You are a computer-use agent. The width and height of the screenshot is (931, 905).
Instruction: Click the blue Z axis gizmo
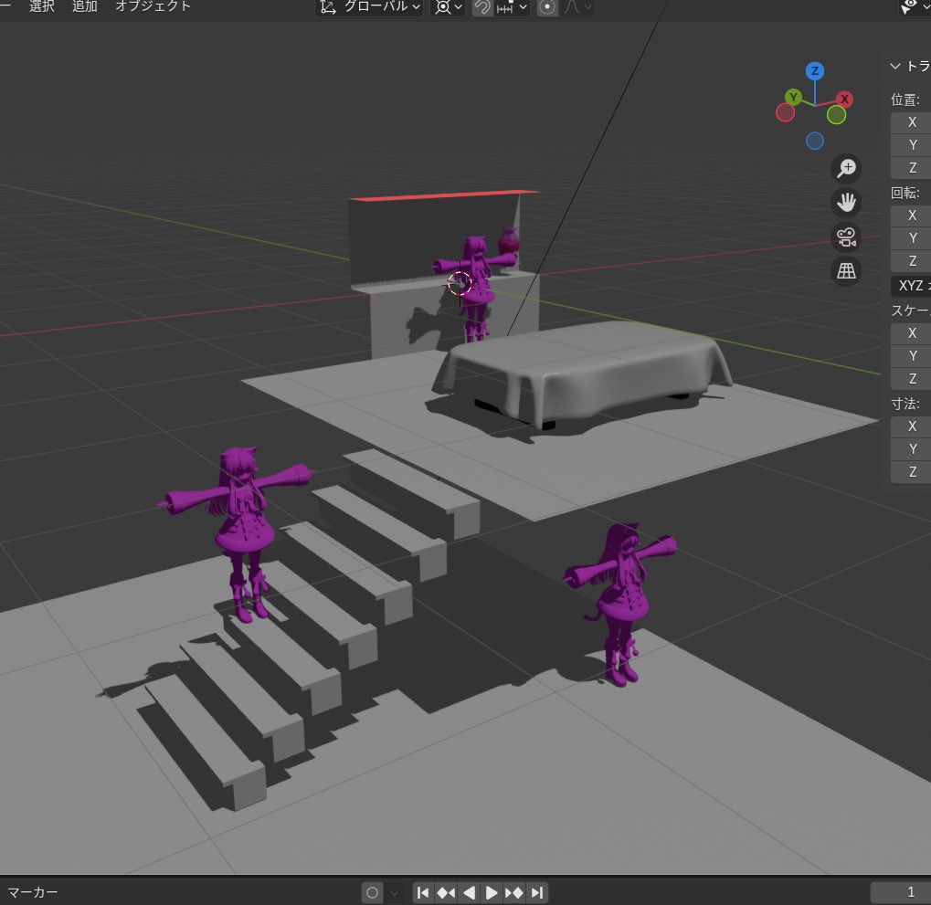point(815,71)
